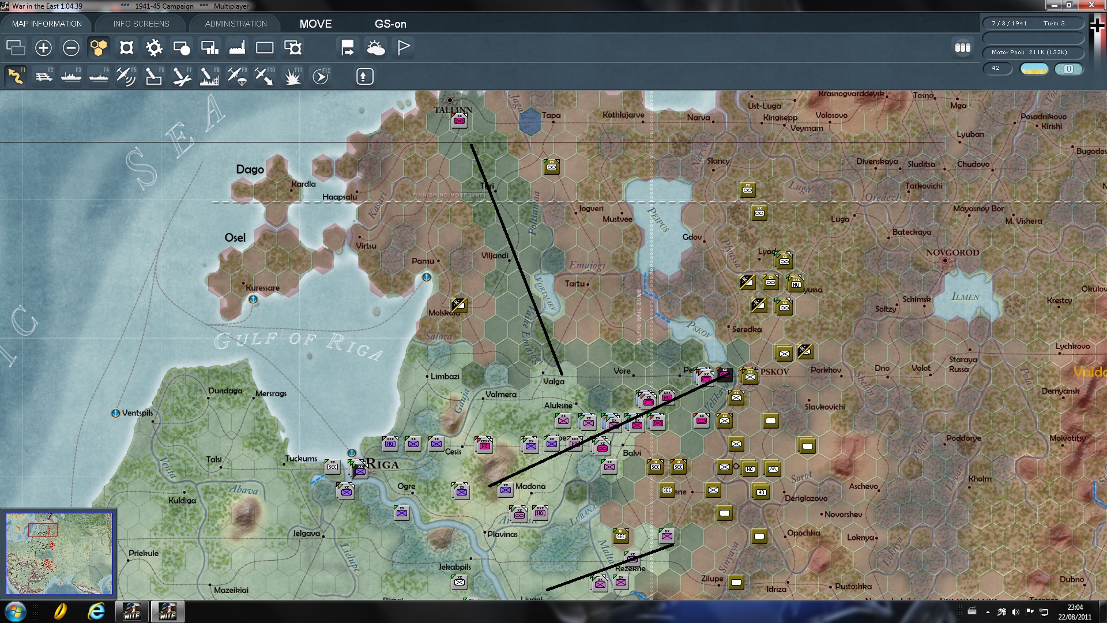Open the Administration tab
The width and height of the screenshot is (1107, 623).
236,24
